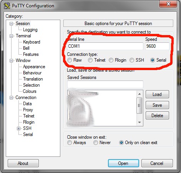
Task: Expand the SSH subtree
Action: (19, 128)
